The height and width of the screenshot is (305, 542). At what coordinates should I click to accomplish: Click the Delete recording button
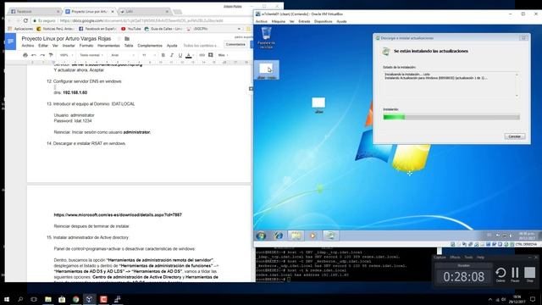click(501, 274)
